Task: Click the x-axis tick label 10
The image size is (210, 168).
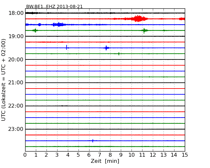Action: (x=131, y=155)
